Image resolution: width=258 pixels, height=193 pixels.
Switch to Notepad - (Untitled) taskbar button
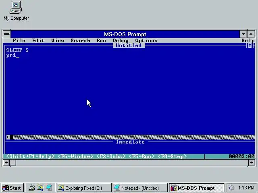point(140,188)
